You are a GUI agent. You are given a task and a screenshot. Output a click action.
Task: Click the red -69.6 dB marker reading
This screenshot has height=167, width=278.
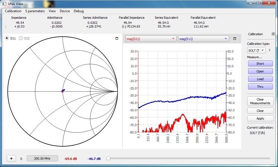click(70, 159)
